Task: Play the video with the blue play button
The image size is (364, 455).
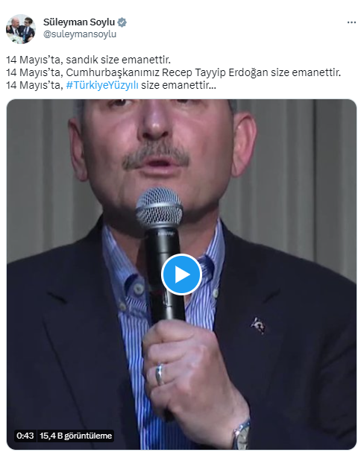Action: [181, 274]
